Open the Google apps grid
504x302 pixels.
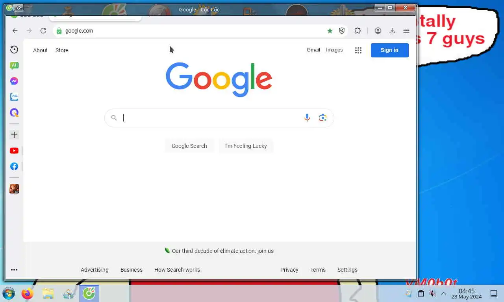(x=358, y=50)
